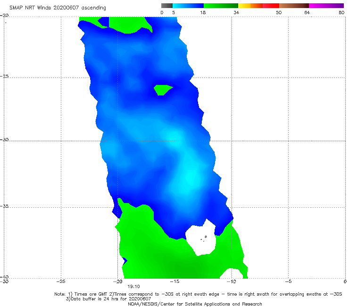Click the '-10' longitude label on bottom axis

[x=231, y=281]
